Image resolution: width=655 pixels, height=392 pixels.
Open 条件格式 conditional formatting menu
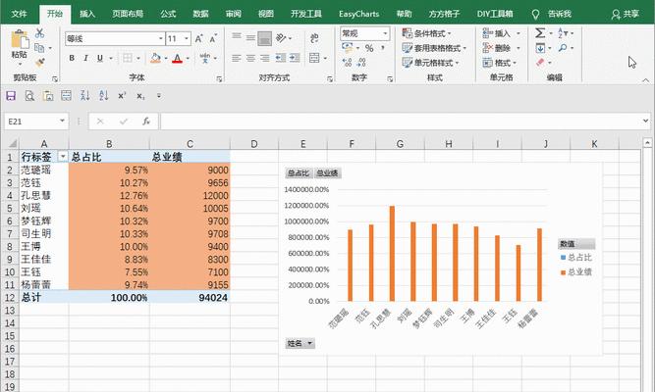tap(426, 33)
